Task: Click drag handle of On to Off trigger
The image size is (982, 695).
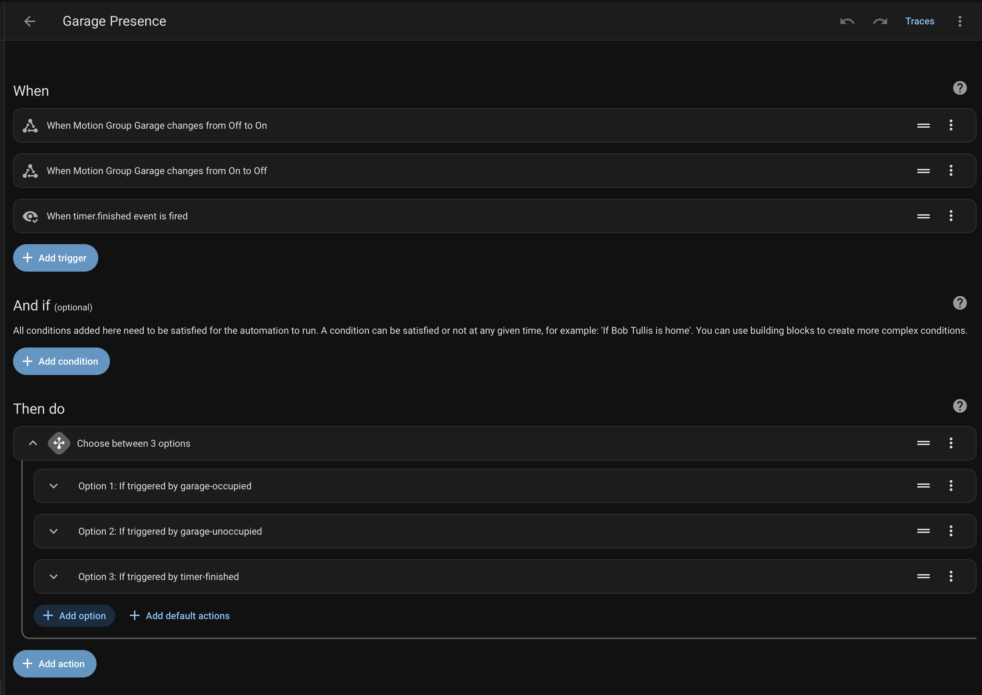Action: (x=923, y=171)
